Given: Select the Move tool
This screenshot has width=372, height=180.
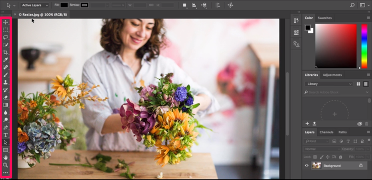Looking at the screenshot, I should tap(6, 22).
